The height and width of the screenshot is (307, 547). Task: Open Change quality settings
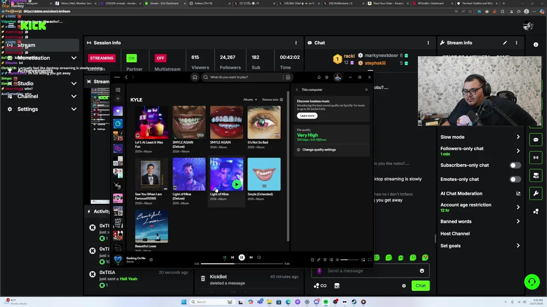[x=316, y=150]
